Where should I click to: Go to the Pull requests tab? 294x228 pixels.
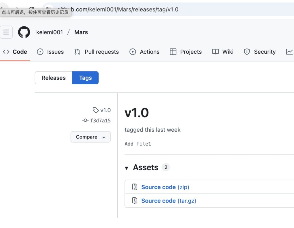[x=96, y=52]
